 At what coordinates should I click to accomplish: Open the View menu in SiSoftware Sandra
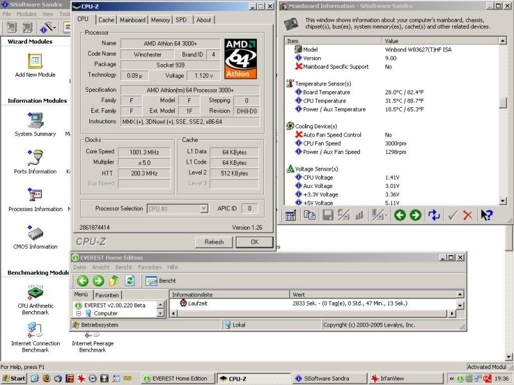(48, 14)
